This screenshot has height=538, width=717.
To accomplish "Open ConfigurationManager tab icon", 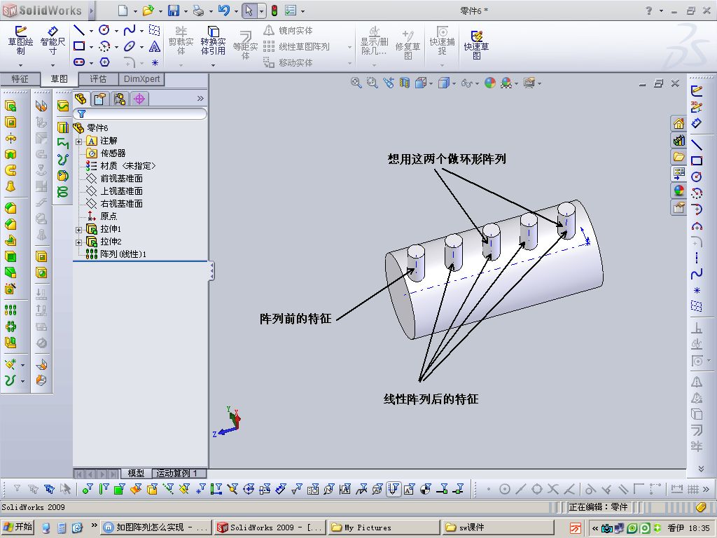I will pos(120,99).
